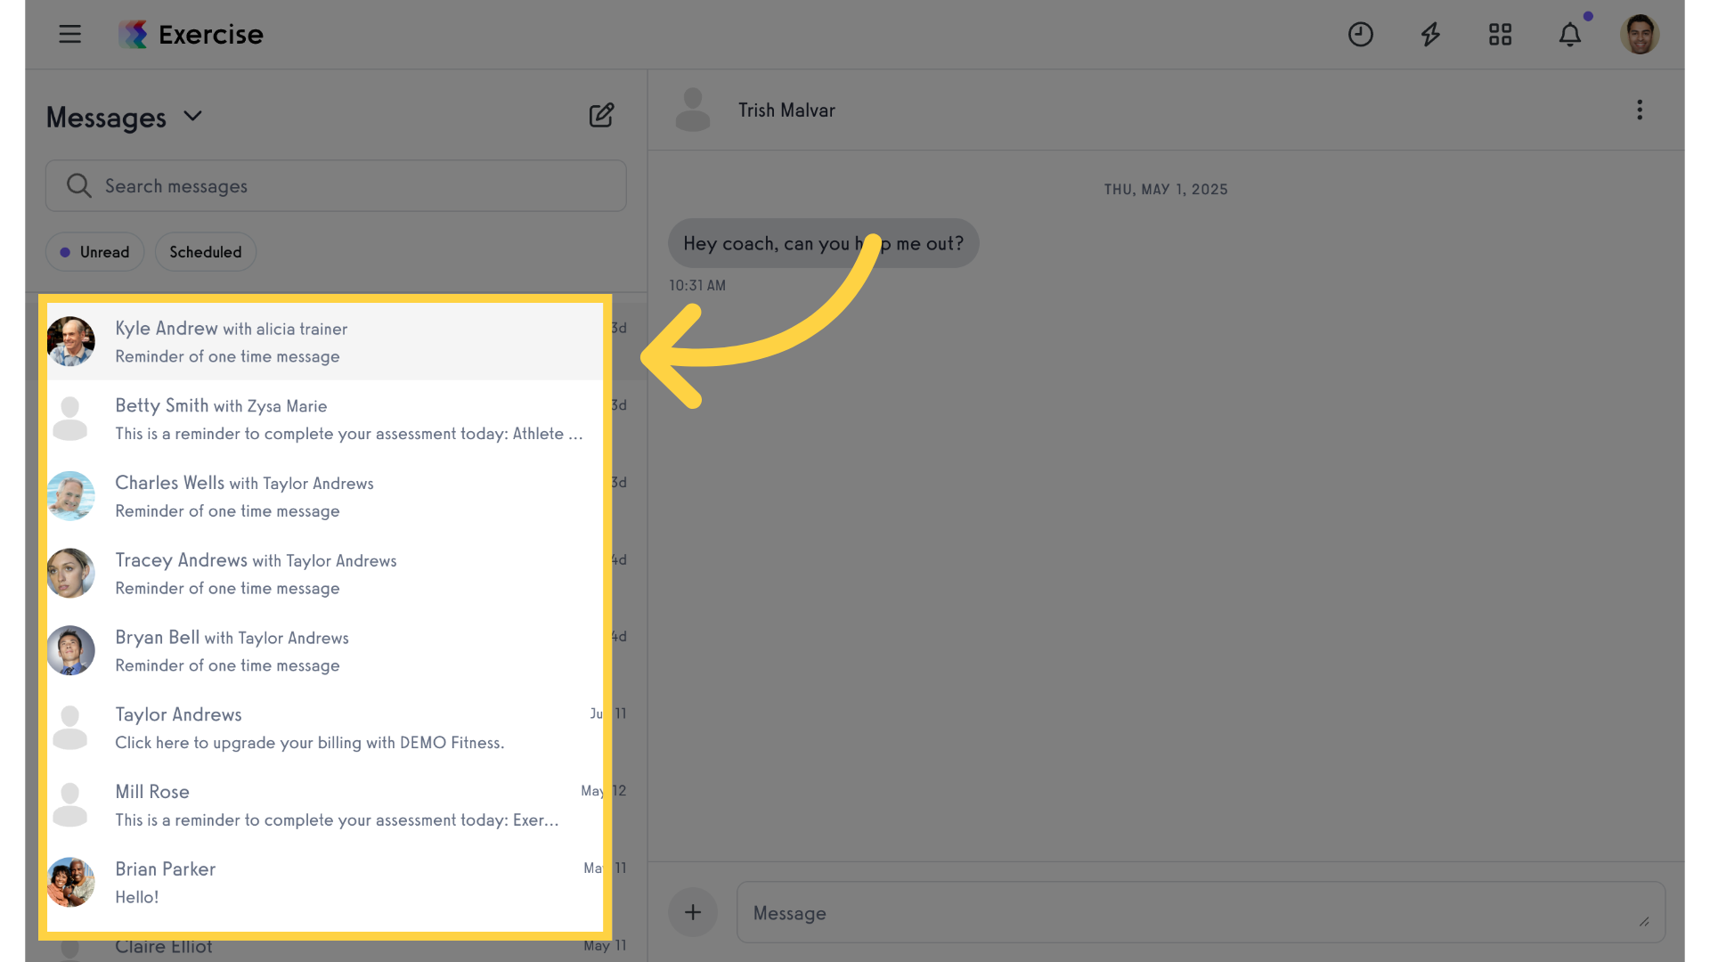Click the Exercise logo icon

tap(134, 34)
